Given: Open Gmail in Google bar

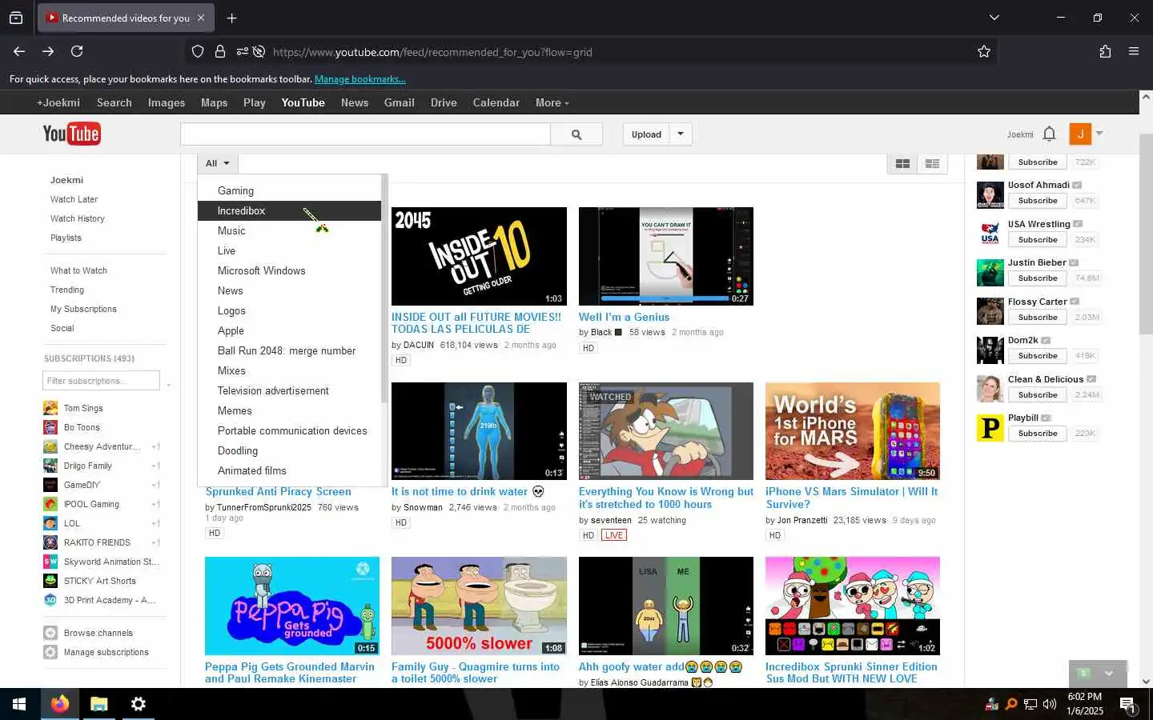Looking at the screenshot, I should [399, 102].
